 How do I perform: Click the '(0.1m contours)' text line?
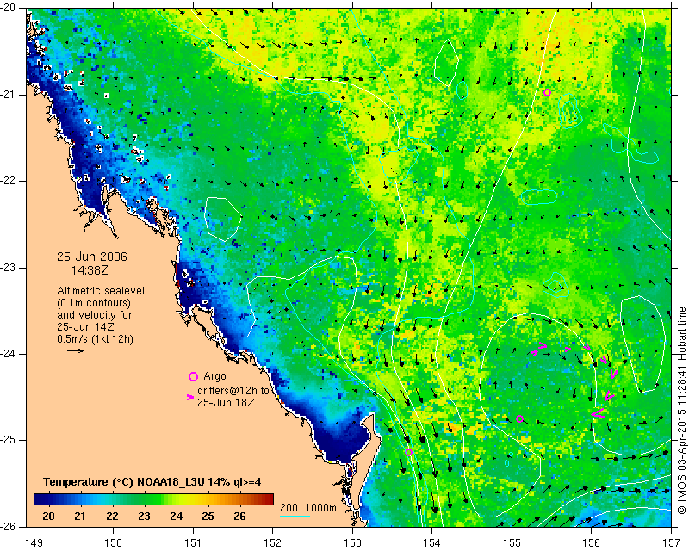94,303
